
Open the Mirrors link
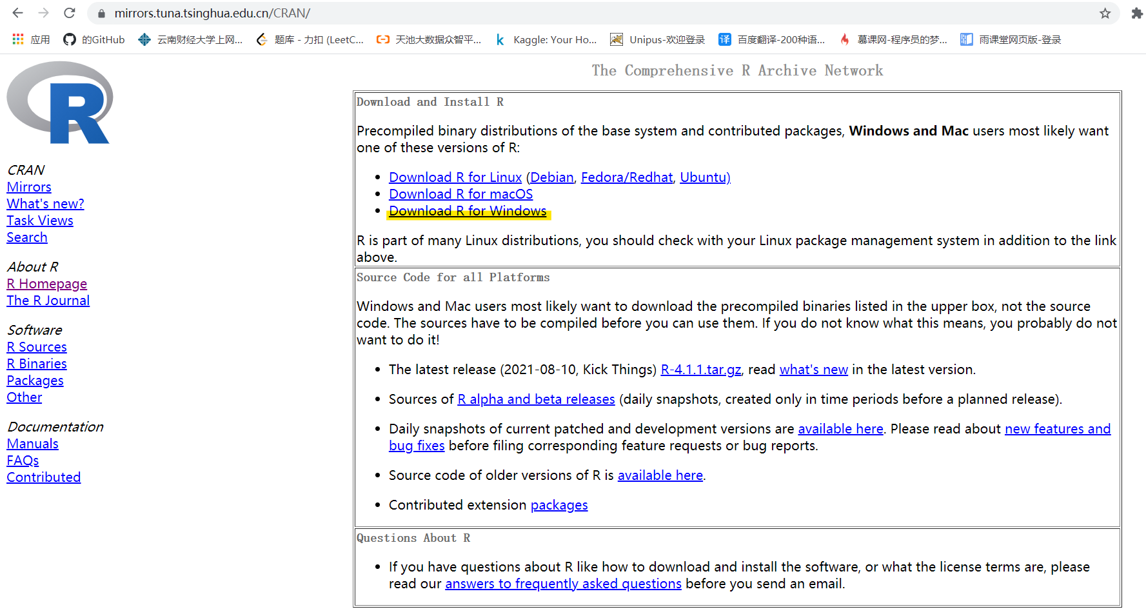[x=29, y=187]
